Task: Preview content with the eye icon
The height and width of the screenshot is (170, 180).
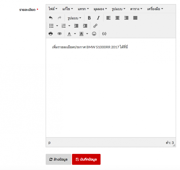Action: 59,34
